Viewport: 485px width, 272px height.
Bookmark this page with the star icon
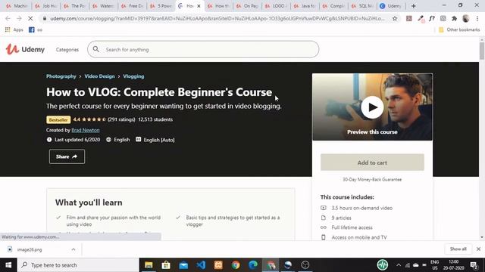395,18
